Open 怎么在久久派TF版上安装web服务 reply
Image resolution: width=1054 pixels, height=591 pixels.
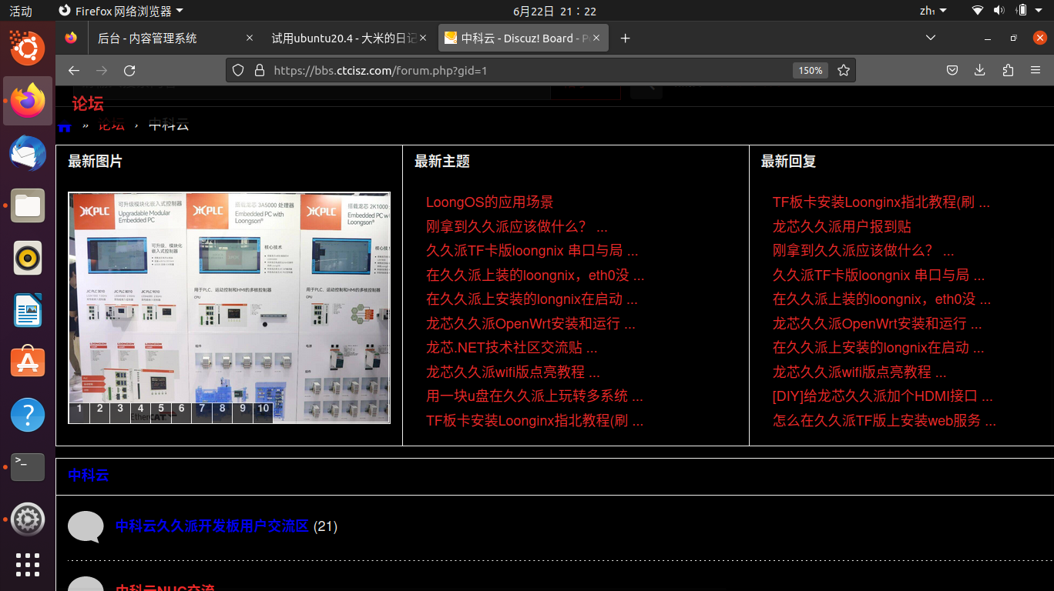(x=884, y=420)
